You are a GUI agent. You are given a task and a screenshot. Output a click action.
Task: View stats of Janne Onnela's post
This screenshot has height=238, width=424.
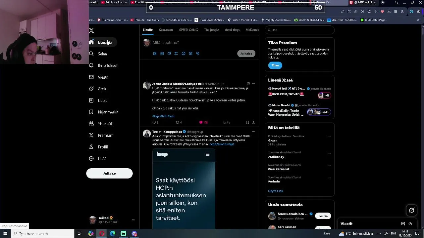[226, 122]
